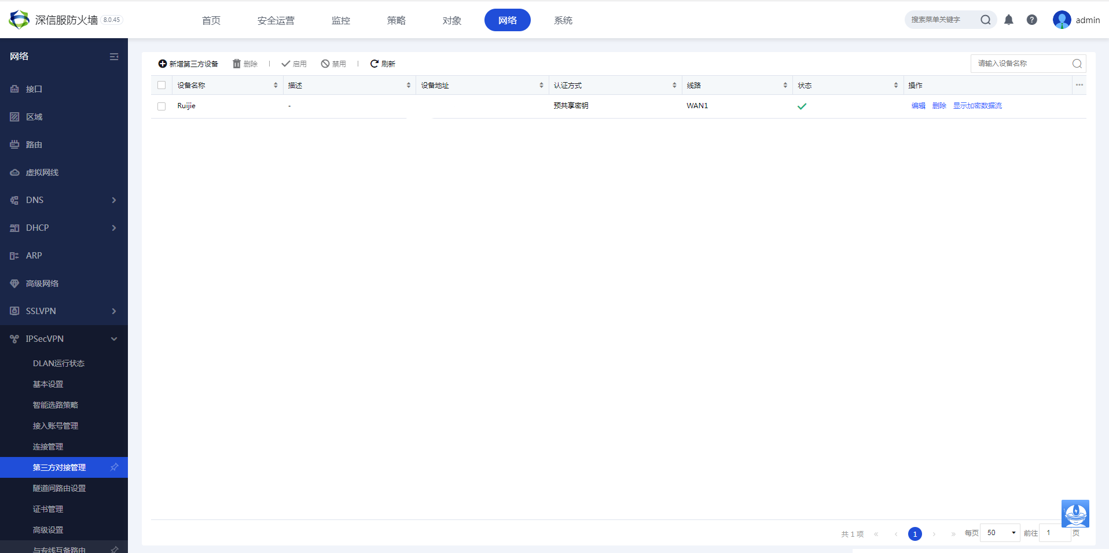Go to the previous page arrow
Image resolution: width=1109 pixels, height=553 pixels.
coord(896,534)
